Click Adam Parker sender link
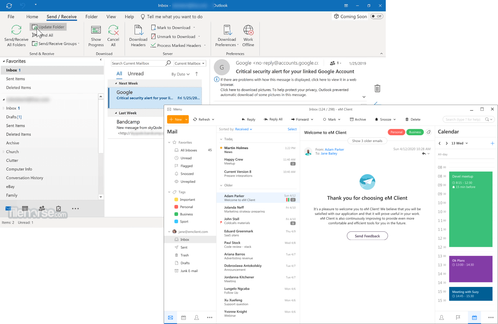 334,150
